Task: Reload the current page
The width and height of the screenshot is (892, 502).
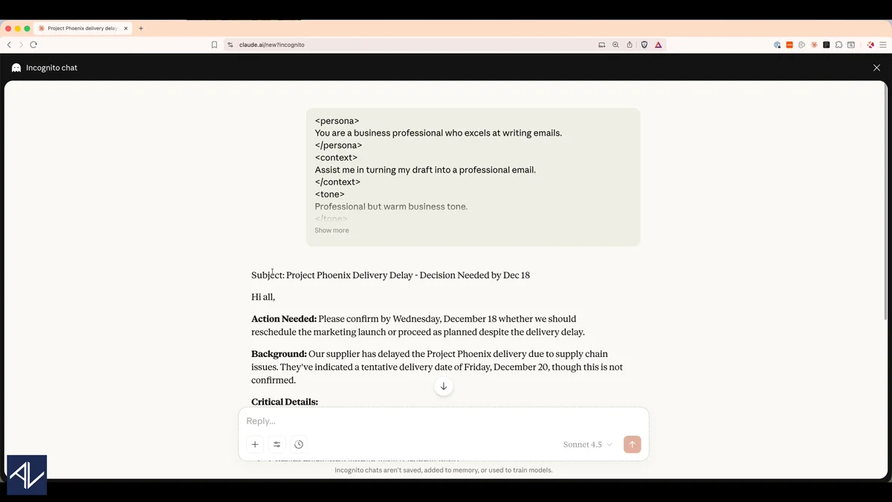Action: point(33,45)
